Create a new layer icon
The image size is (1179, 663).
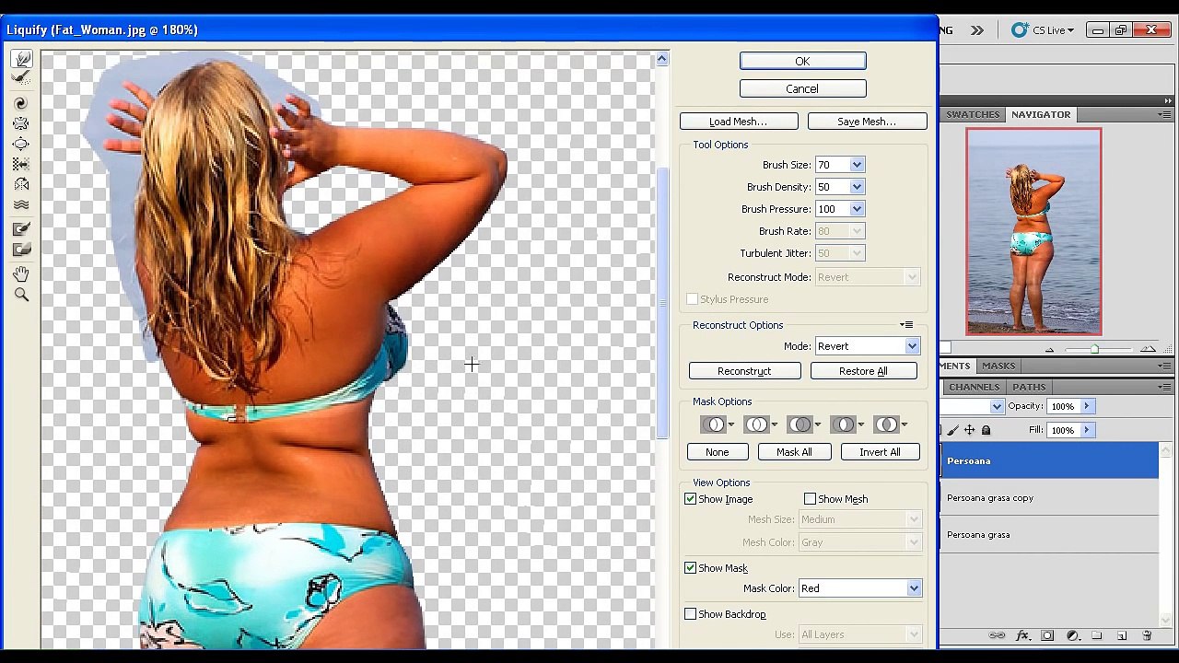(1122, 635)
